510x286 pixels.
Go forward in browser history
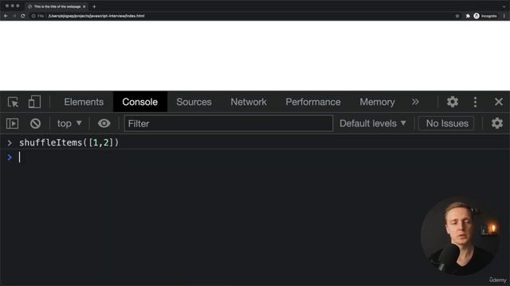tap(14, 16)
